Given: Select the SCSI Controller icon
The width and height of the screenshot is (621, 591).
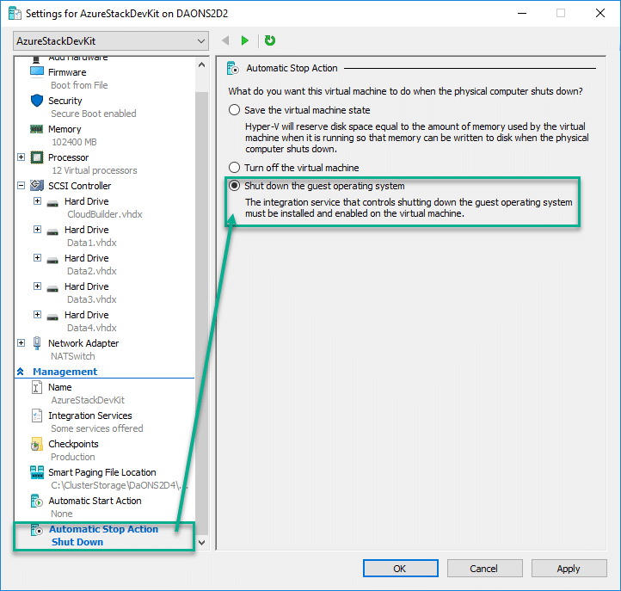Looking at the screenshot, I should click(37, 185).
